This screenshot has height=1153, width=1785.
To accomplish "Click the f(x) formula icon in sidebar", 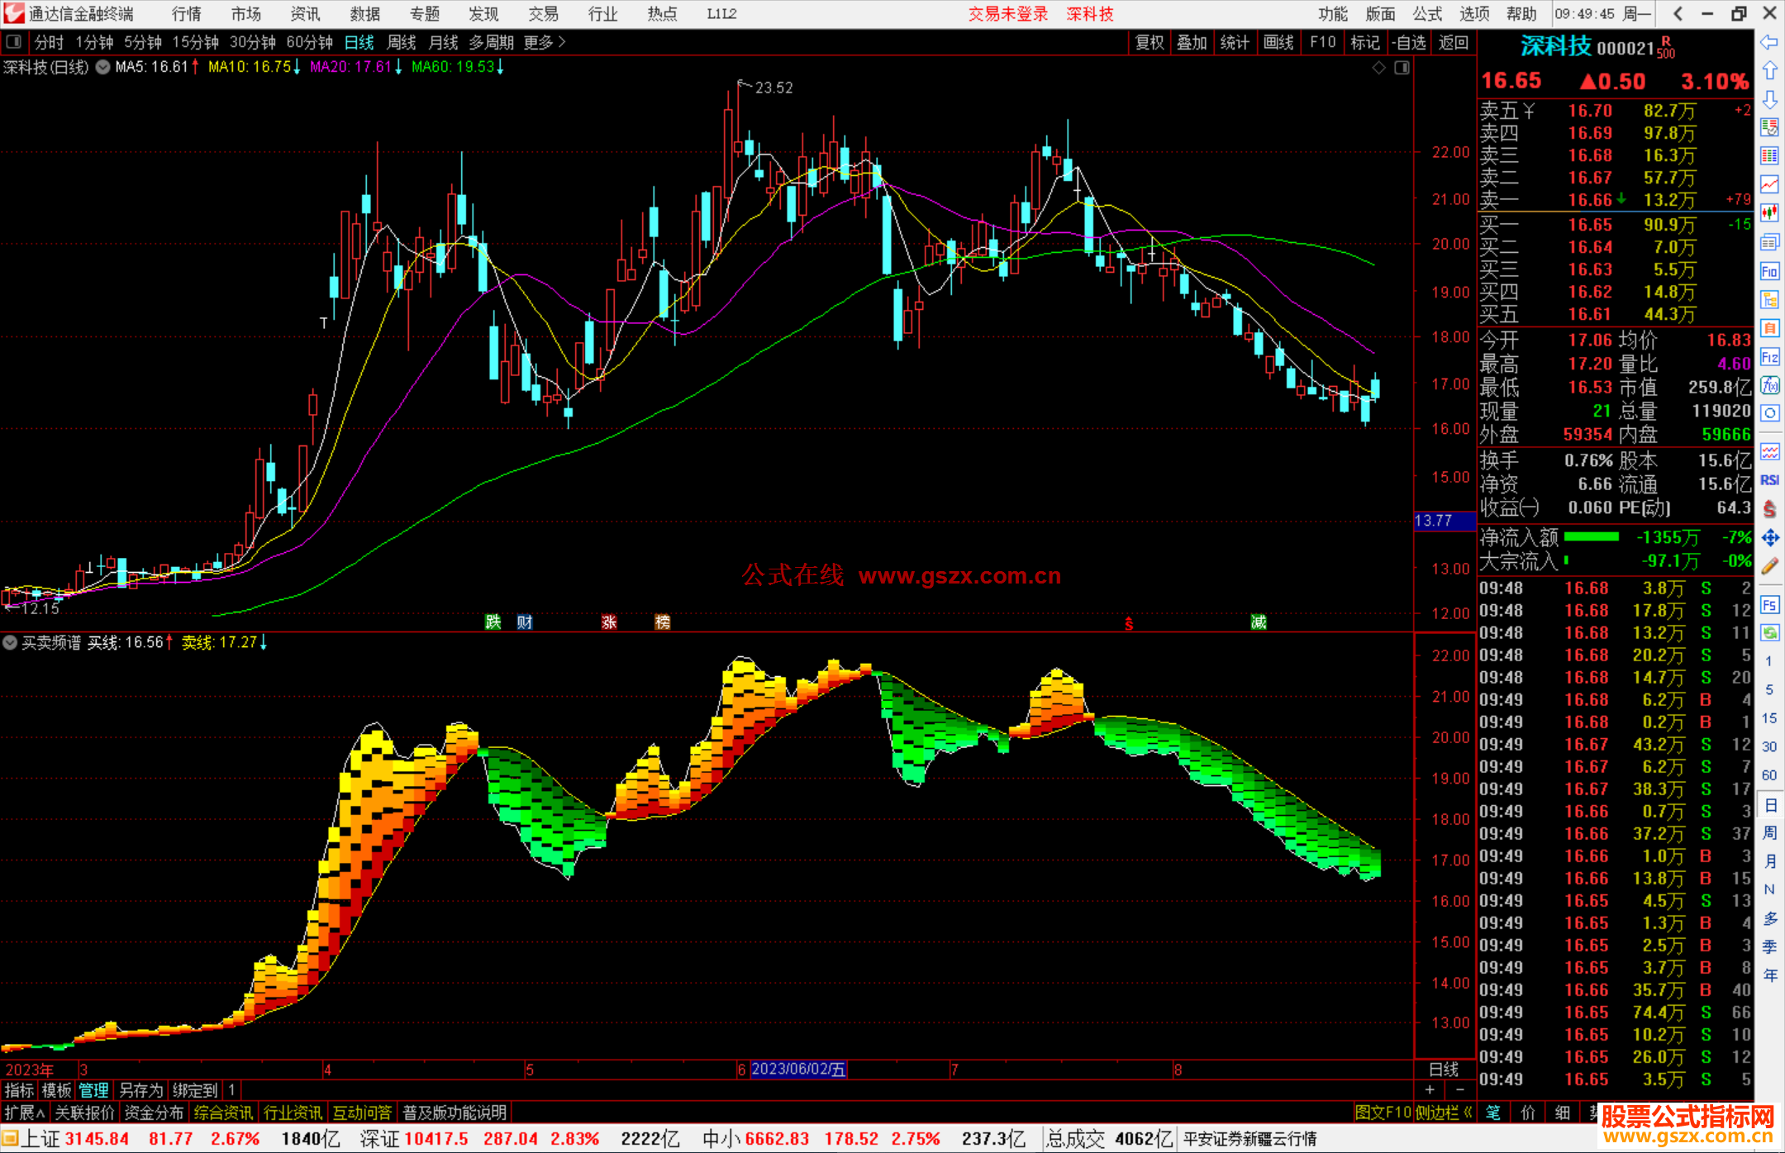I will (1769, 385).
